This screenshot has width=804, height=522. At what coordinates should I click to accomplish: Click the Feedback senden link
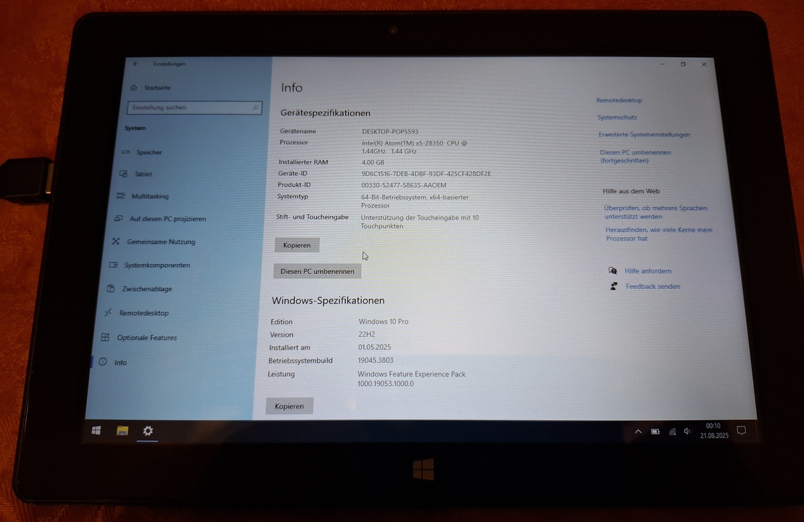point(652,286)
